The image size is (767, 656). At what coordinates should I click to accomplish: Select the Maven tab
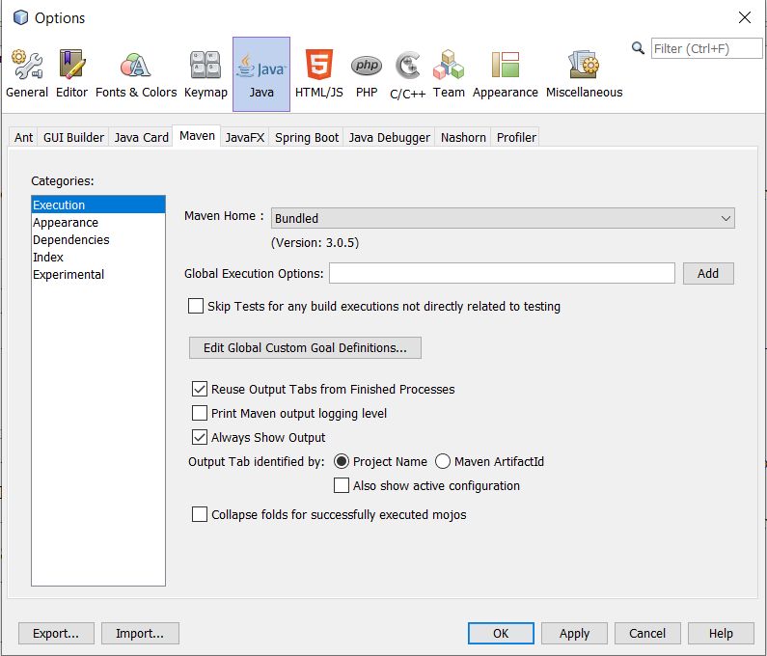(x=197, y=136)
